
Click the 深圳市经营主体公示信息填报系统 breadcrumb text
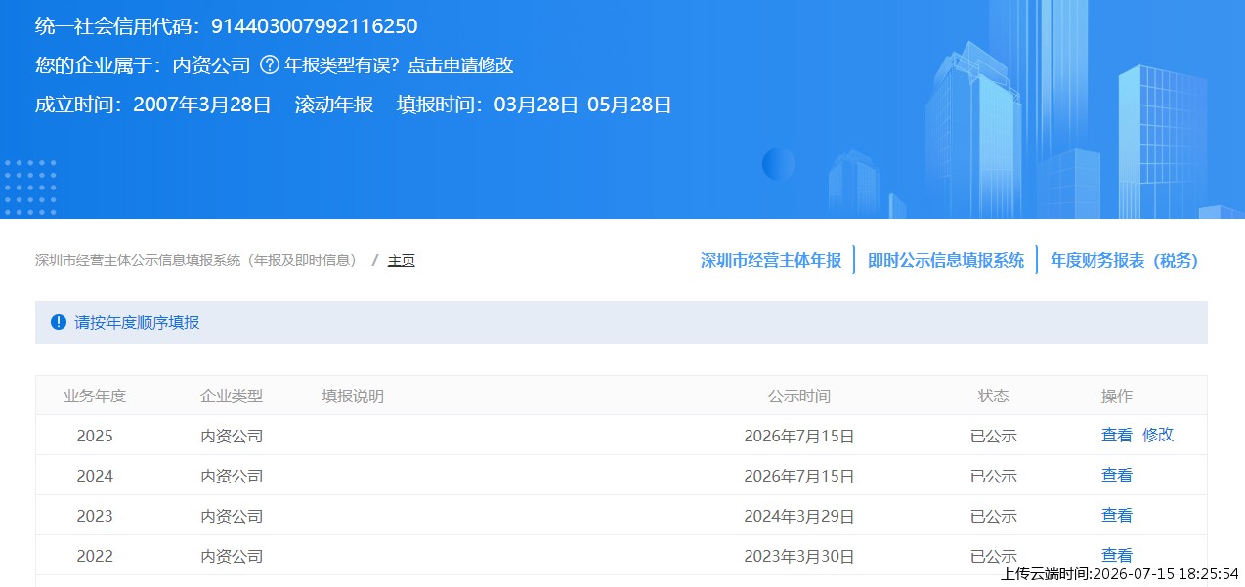(x=196, y=260)
